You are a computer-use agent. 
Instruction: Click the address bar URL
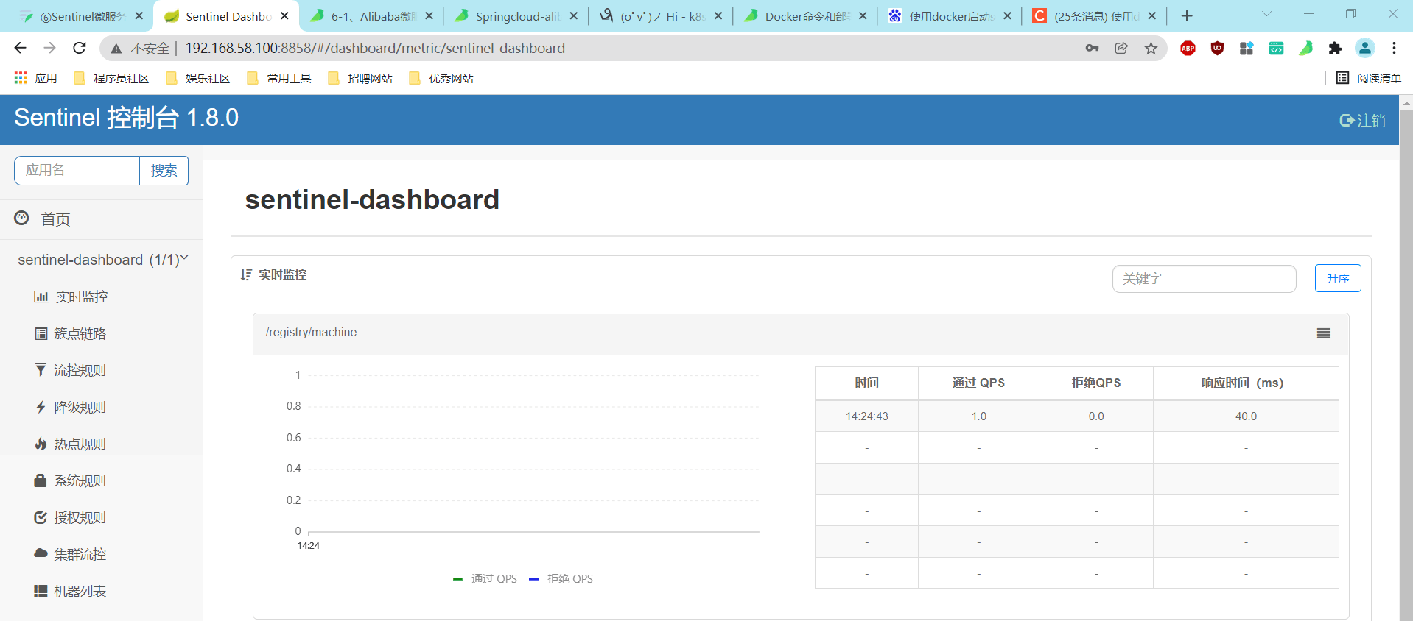coord(375,48)
